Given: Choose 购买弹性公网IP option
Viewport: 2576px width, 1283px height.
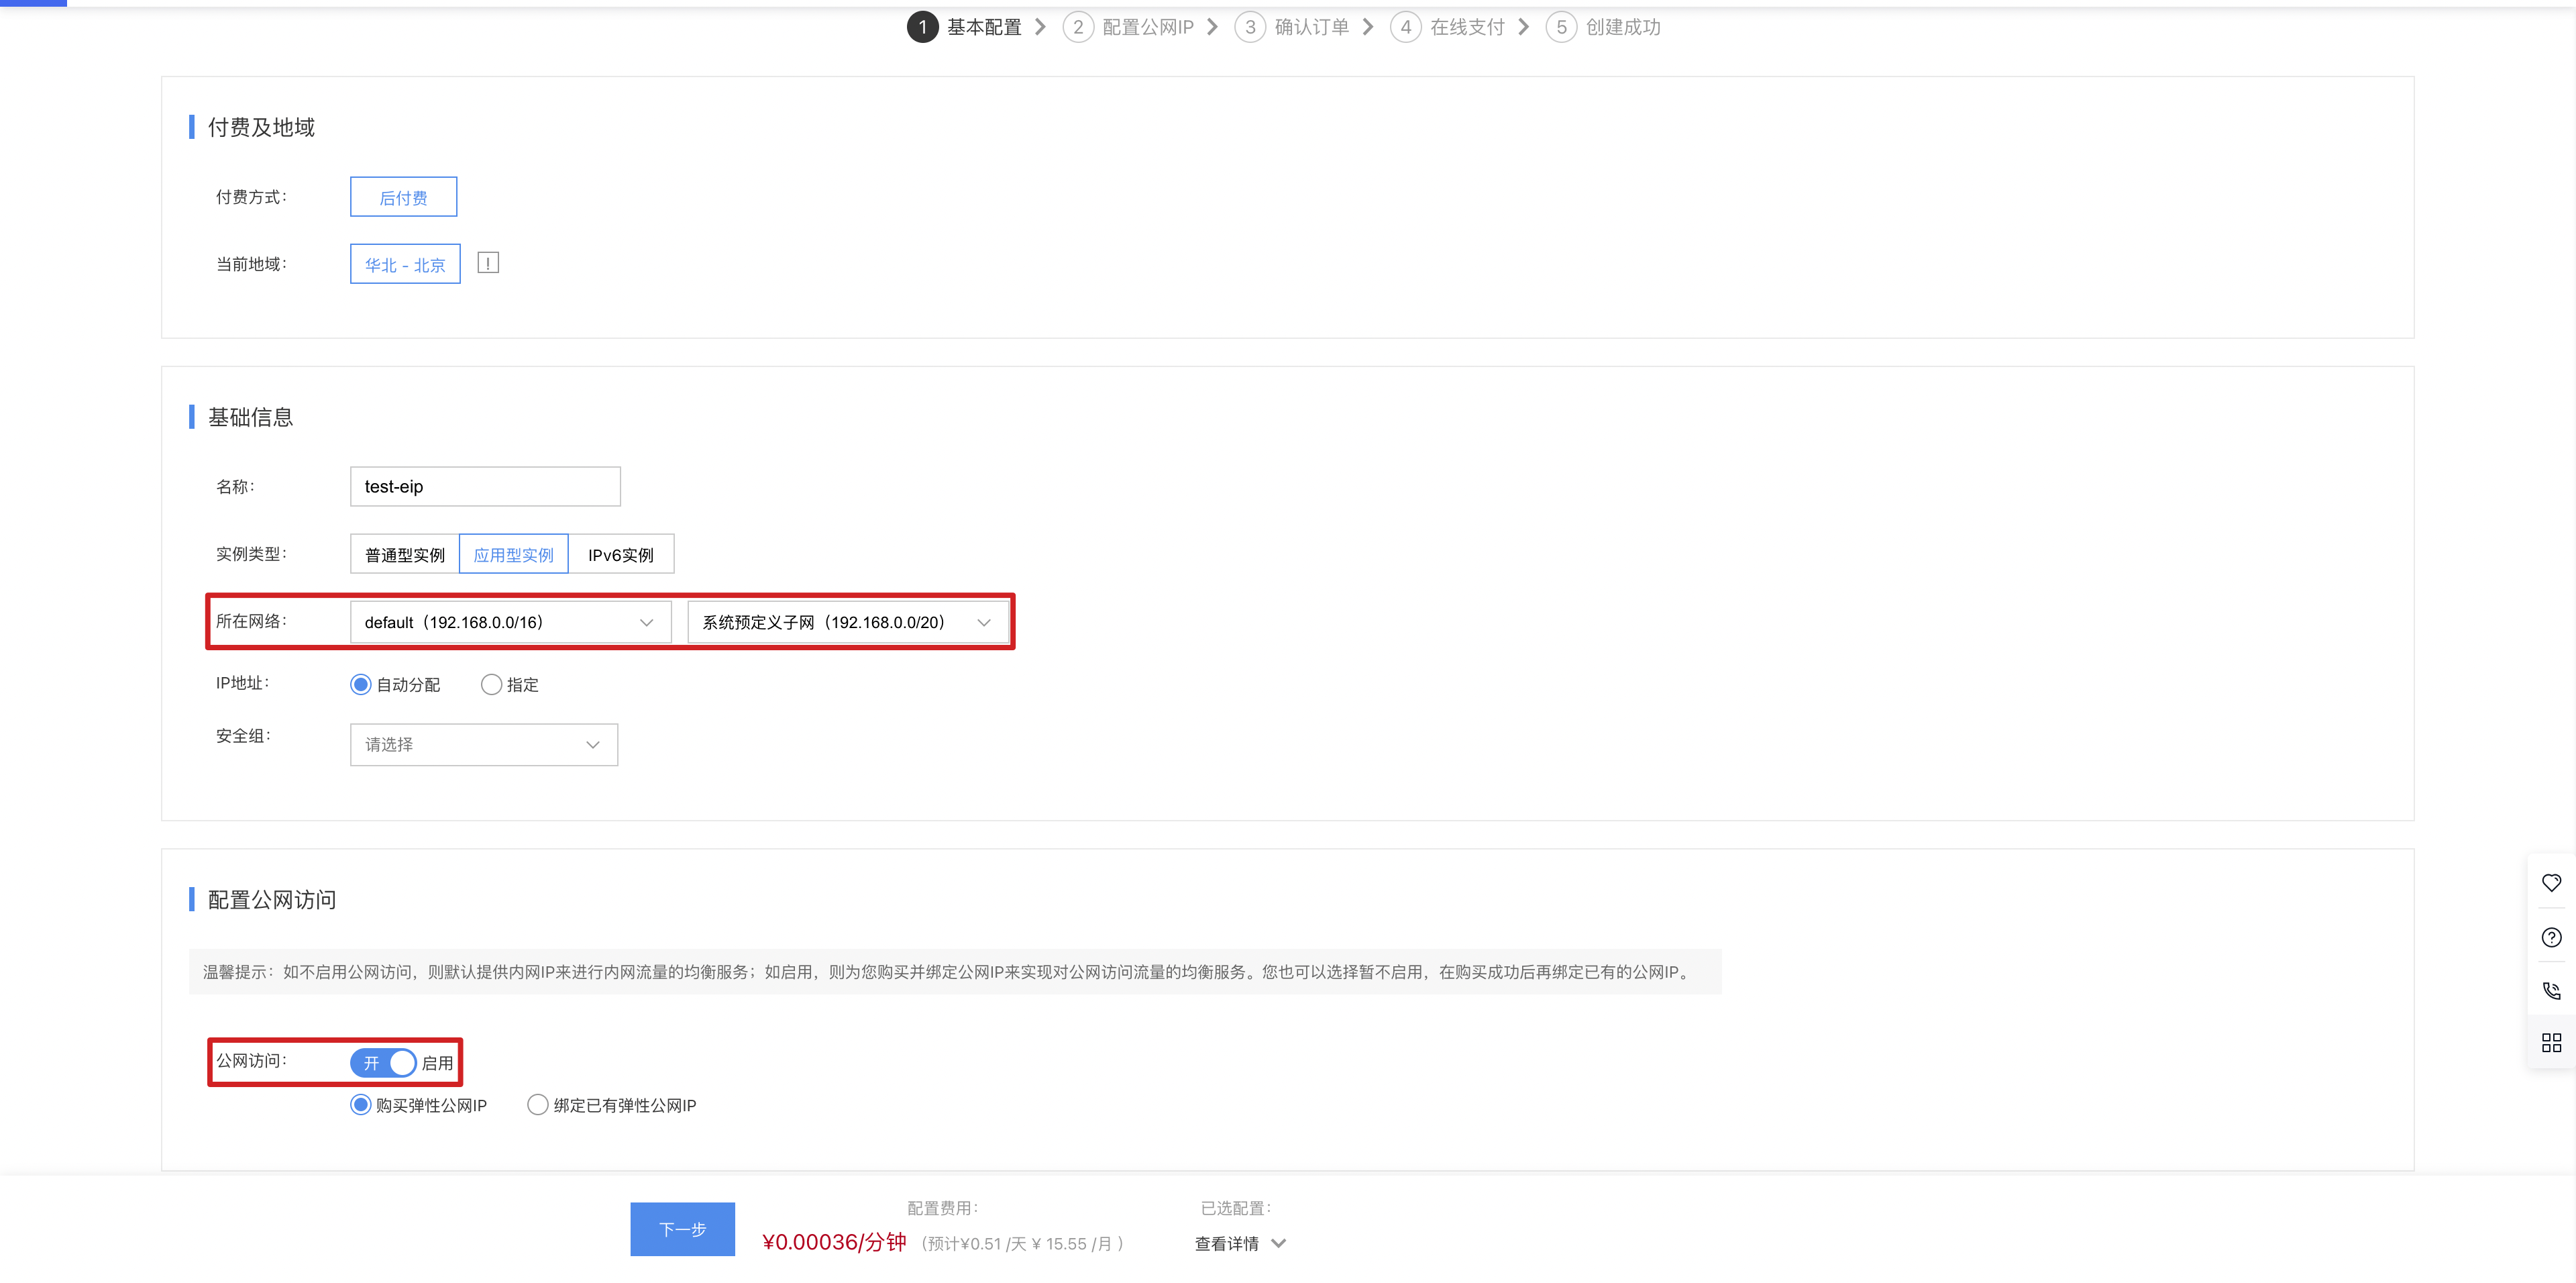Looking at the screenshot, I should [419, 1105].
